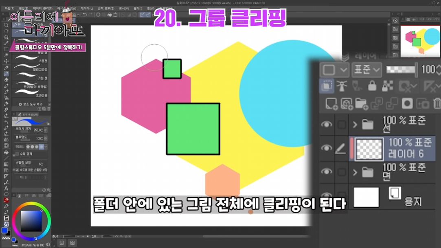Create new layer folder icon
Image resolution: width=441 pixels, height=248 pixels.
pyautogui.click(x=362, y=104)
